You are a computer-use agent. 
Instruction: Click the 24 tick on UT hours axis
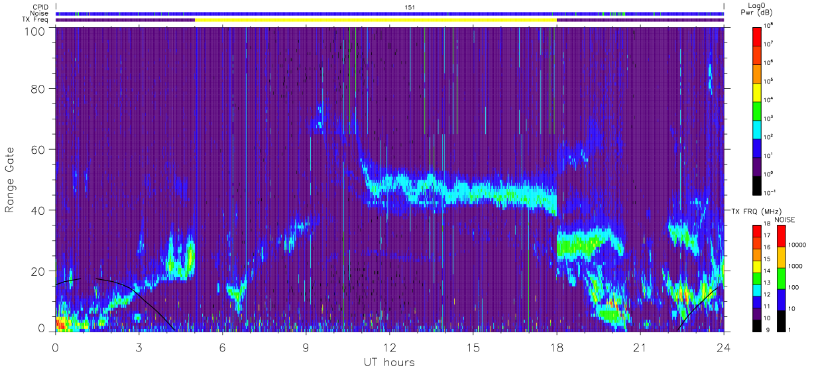pyautogui.click(x=723, y=347)
